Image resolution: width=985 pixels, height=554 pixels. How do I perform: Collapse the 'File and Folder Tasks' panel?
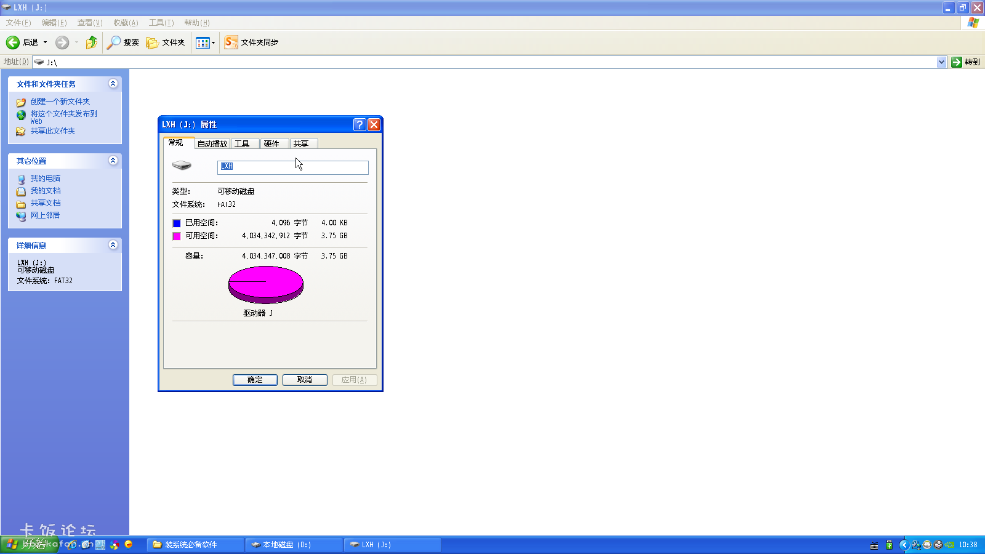pyautogui.click(x=113, y=84)
